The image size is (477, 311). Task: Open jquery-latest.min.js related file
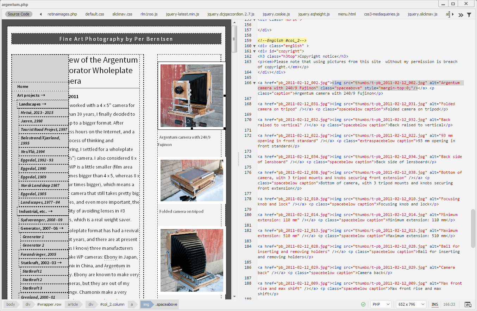pos(182,14)
